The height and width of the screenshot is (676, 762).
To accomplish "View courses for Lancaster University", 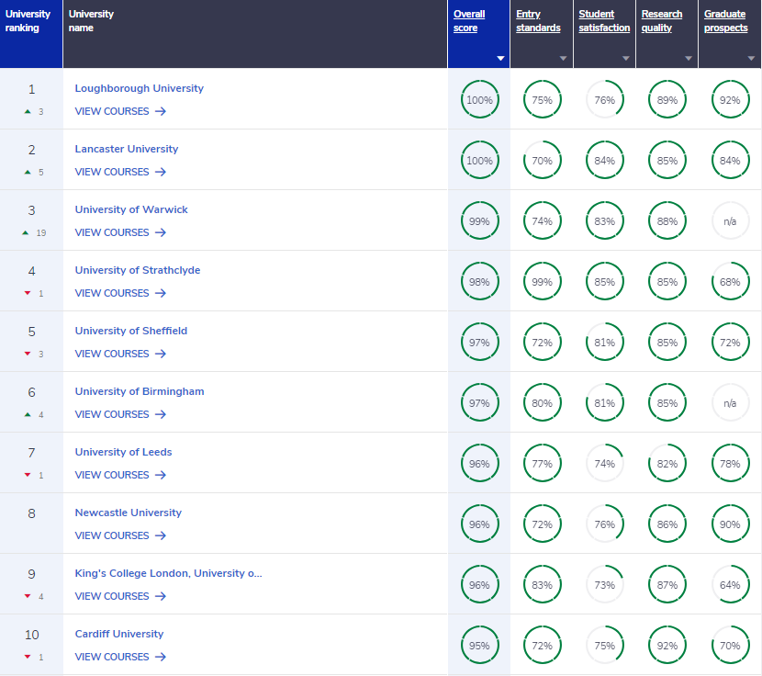I will pyautogui.click(x=120, y=172).
